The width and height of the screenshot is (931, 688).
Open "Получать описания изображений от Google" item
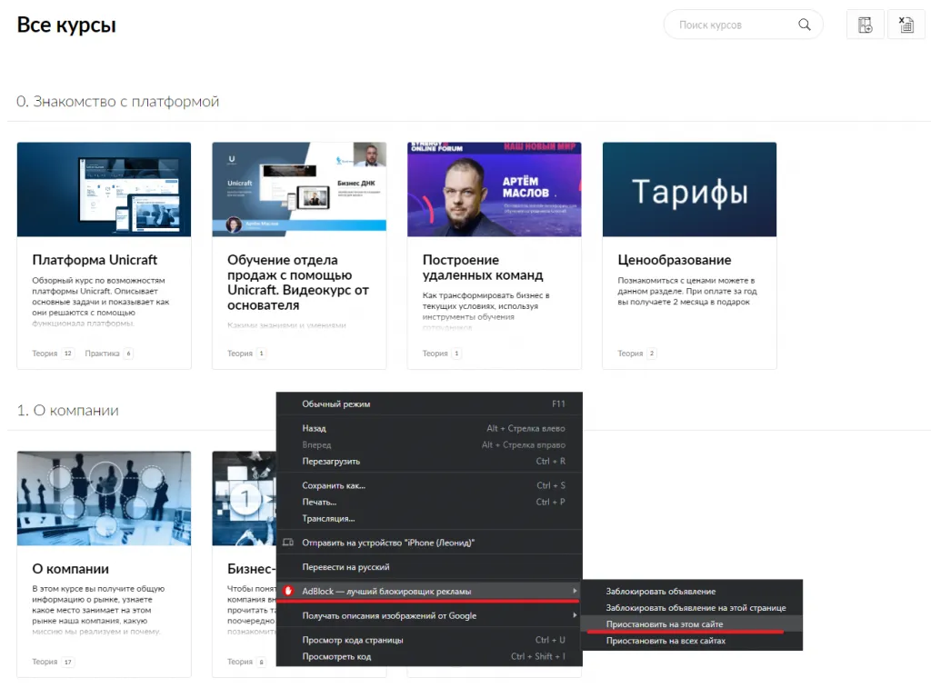[429, 615]
